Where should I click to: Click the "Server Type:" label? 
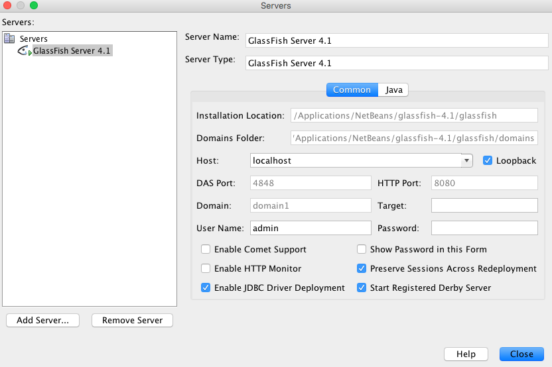click(x=210, y=60)
